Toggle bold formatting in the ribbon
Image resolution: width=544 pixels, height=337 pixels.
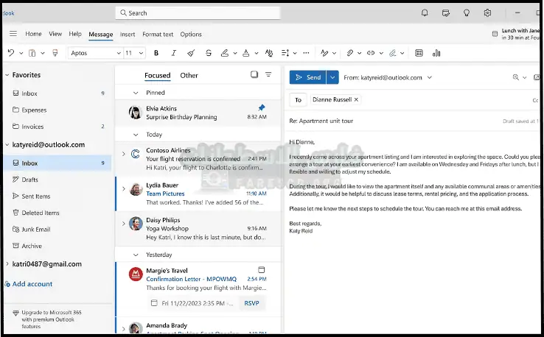(x=156, y=53)
